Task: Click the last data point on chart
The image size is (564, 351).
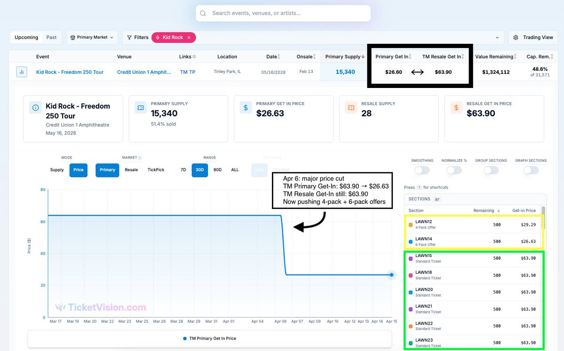Action: [391, 275]
